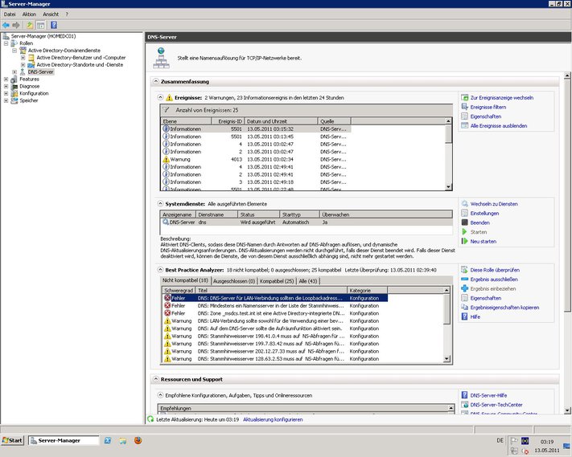
Task: Open the Datei menu
Action: coord(10,14)
